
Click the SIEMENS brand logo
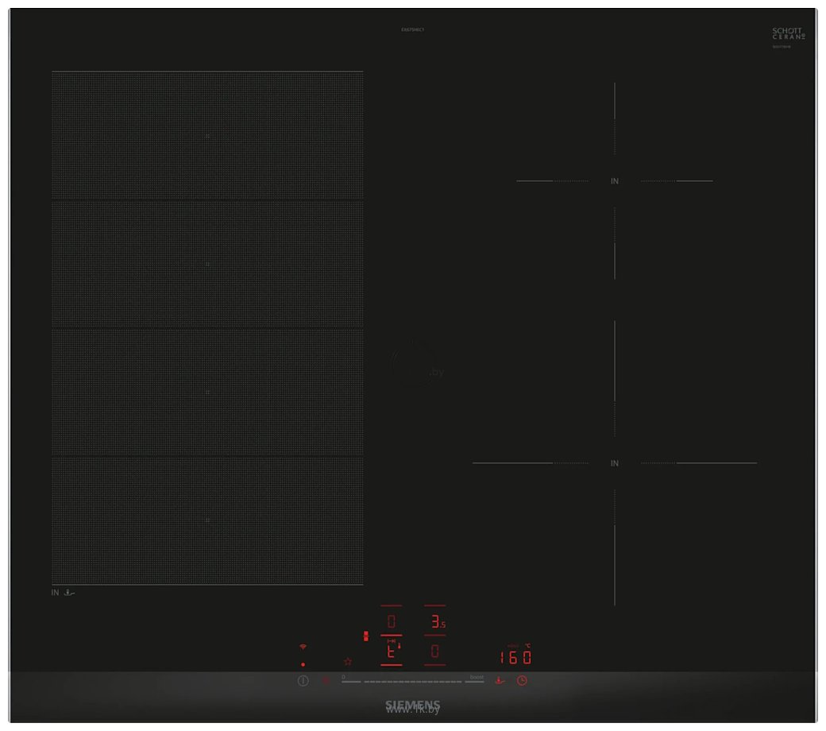pos(412,705)
